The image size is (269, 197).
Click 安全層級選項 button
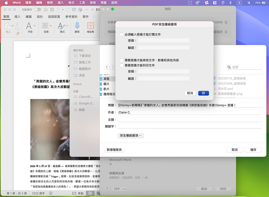(131, 135)
